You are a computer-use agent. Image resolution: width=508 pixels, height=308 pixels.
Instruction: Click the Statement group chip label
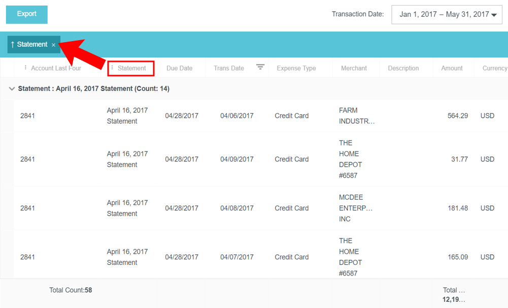[32, 45]
